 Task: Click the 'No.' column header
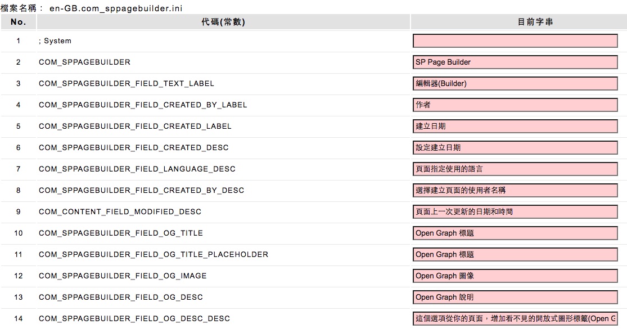pyautogui.click(x=19, y=22)
